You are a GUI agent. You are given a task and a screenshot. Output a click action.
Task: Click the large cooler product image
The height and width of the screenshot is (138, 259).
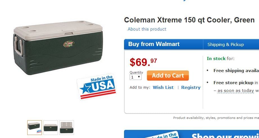coord(58,49)
